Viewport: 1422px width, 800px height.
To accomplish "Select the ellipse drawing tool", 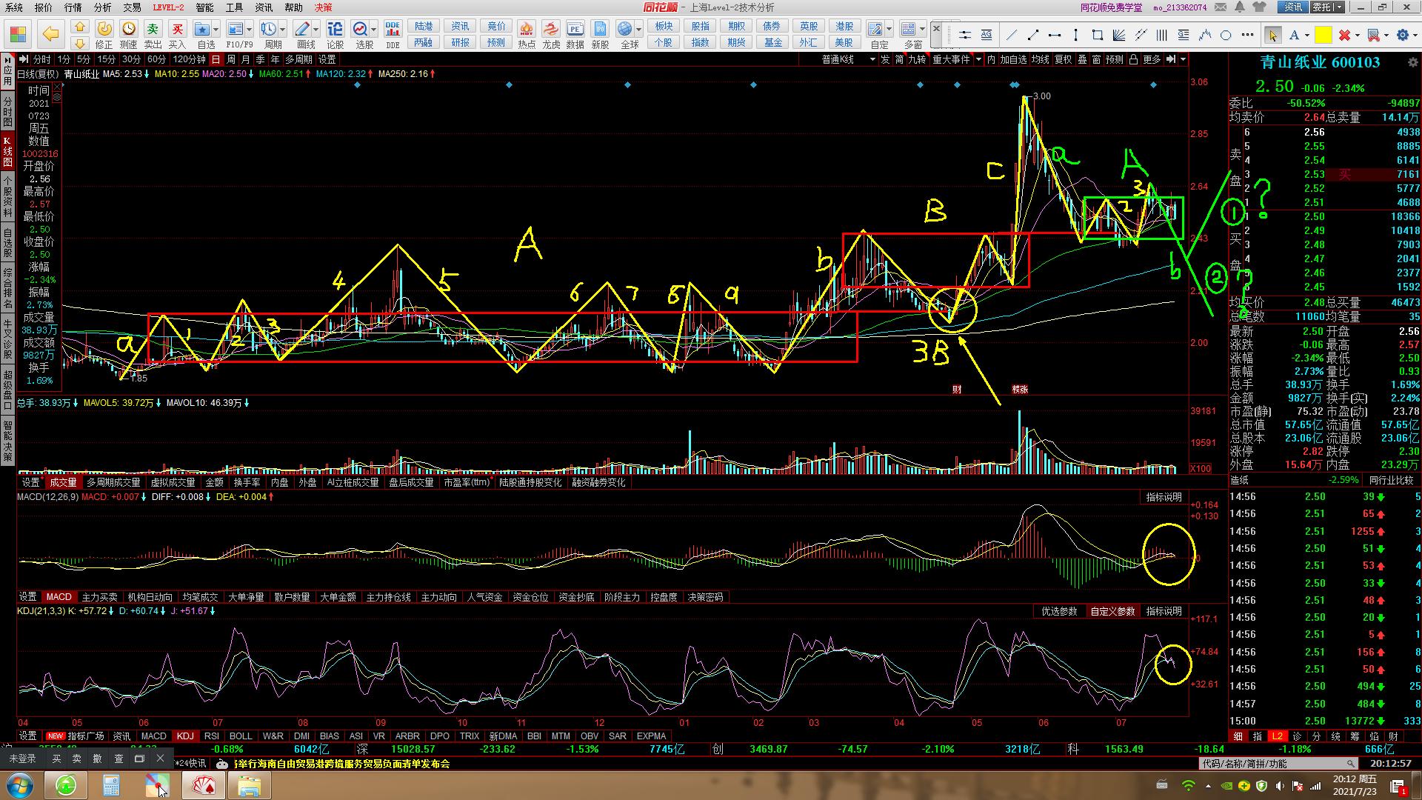I will (1226, 35).
